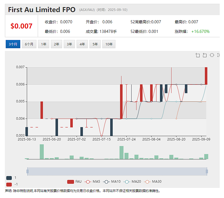
Task: Click the 2025-06-13 axis label
Action: (x=27, y=139)
